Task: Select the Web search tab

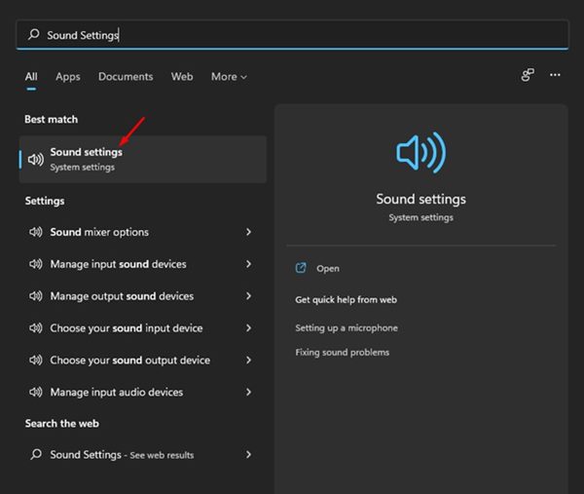Action: (182, 77)
